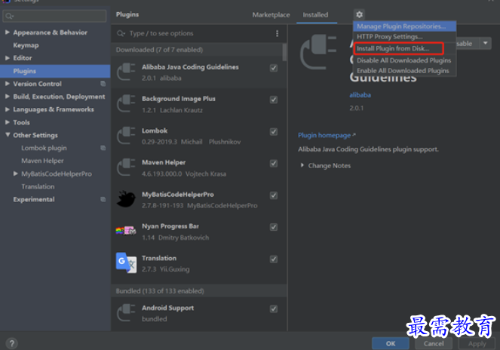This screenshot has height=350, width=500.
Task: Click the plugin list search magnifier icon
Action: [121, 33]
